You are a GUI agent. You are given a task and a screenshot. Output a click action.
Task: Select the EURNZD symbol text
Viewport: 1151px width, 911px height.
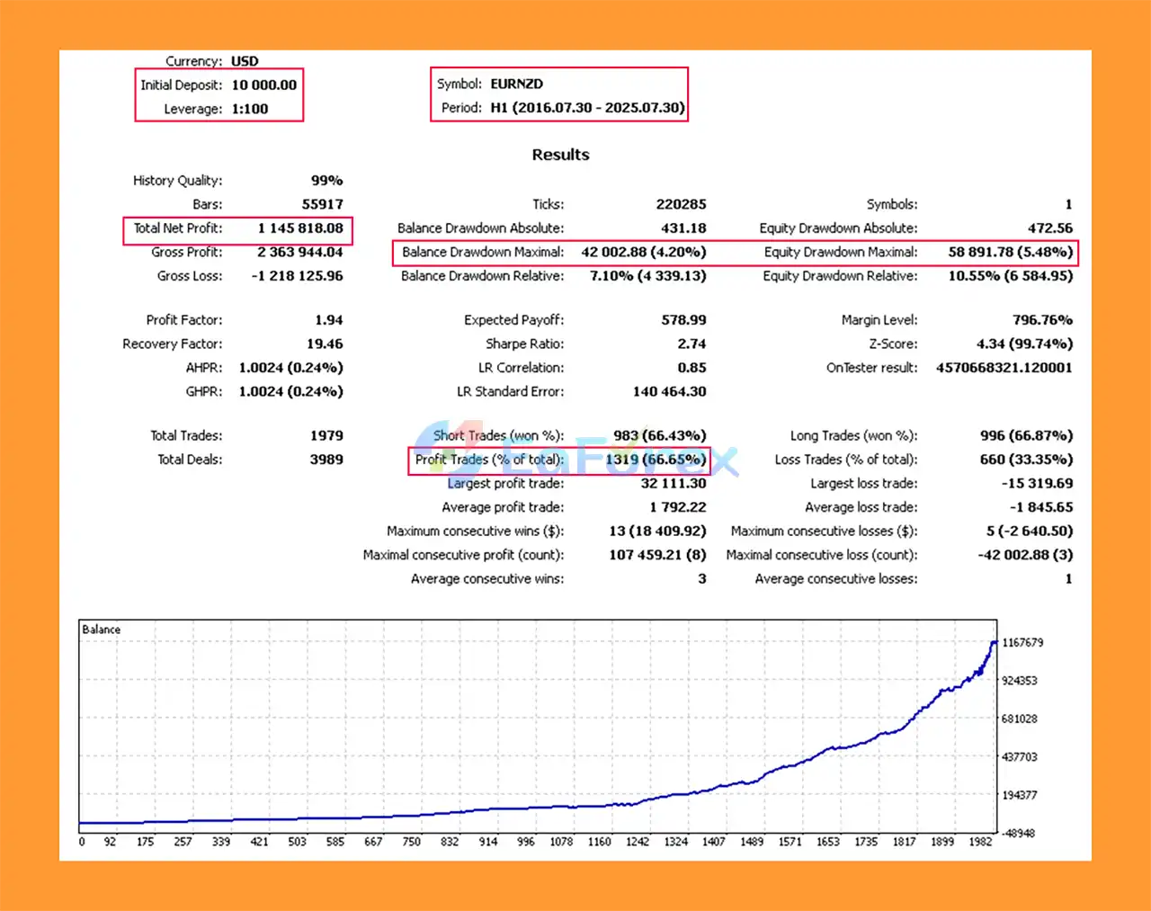coord(516,84)
